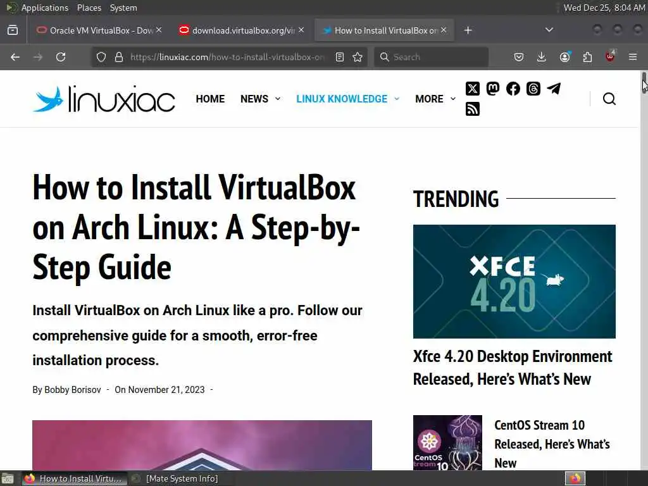This screenshot has height=486, width=648.
Task: Open the Xfce 4.20 Desktop Environment article link
Action: coord(513,368)
